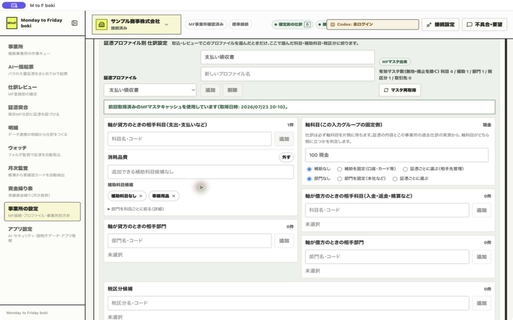Open the 証憑プロファイル select dropdown

coord(150,90)
